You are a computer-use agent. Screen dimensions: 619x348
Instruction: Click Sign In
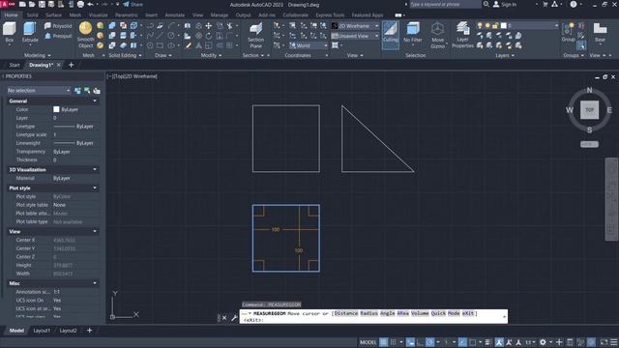[x=505, y=4]
